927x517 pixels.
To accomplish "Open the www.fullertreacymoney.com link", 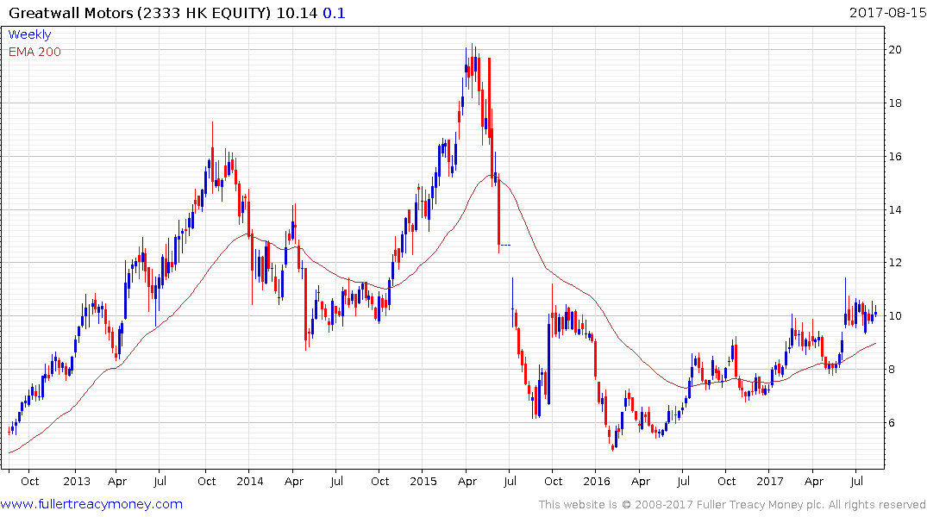I will (x=91, y=504).
